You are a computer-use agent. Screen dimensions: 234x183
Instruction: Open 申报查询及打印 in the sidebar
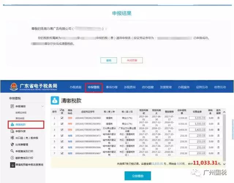click(24, 151)
